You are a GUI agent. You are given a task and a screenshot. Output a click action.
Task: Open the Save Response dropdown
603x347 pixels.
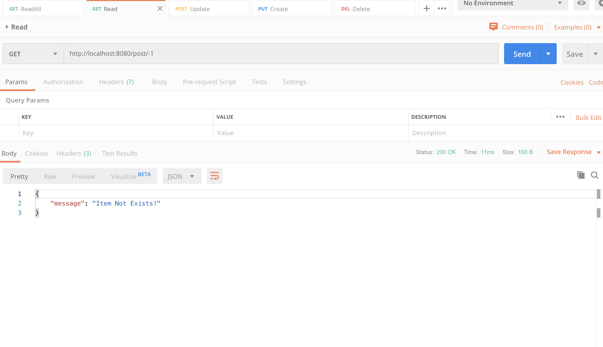pyautogui.click(x=599, y=152)
